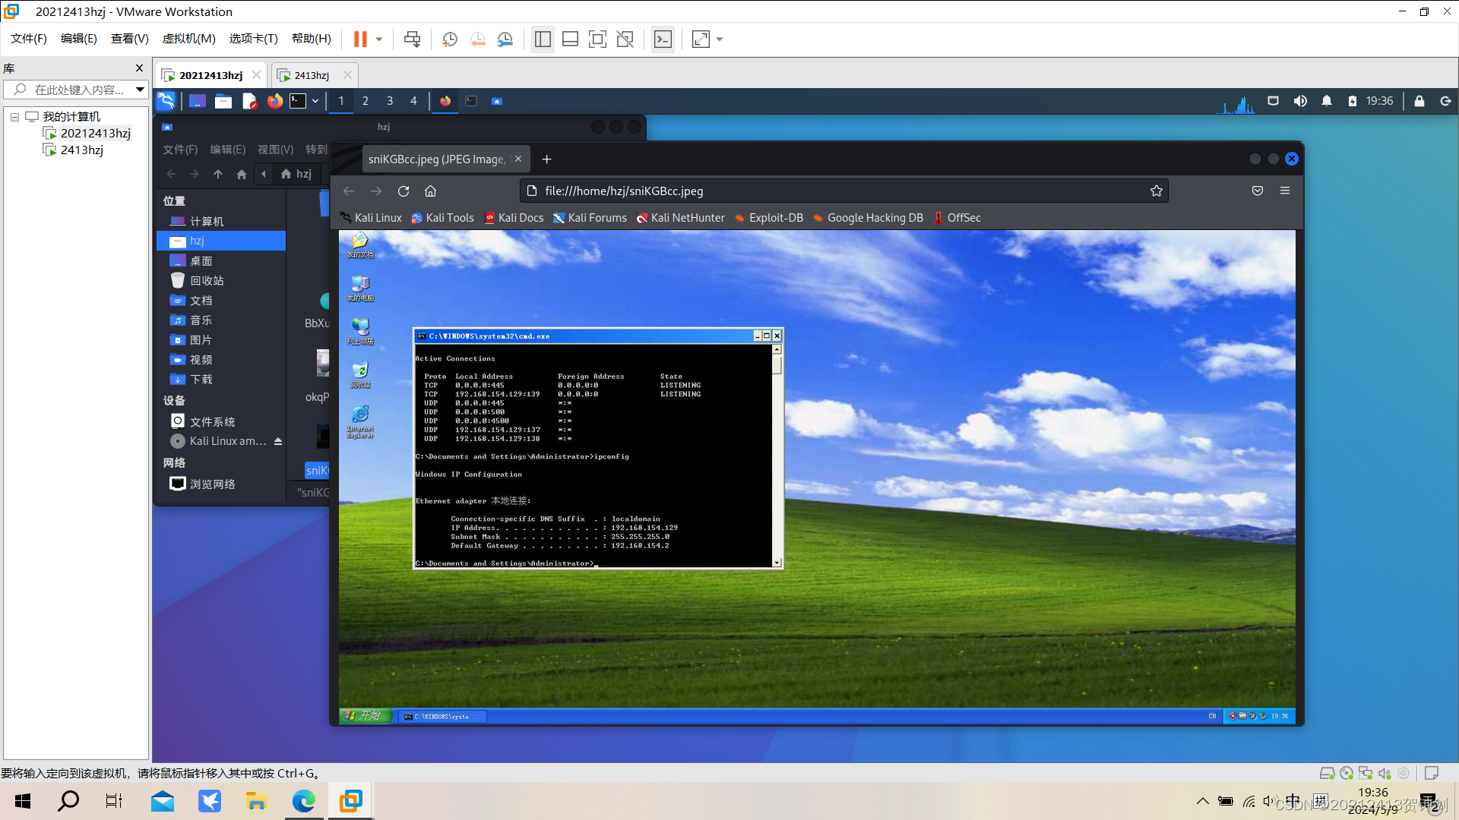Reload the sniKGBcc.jpeg page in Firefox

(404, 191)
